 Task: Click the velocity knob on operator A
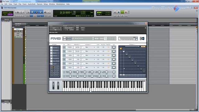114,47
